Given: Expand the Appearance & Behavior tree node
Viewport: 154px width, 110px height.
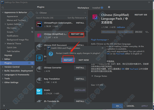Looking at the screenshot, I should coord(3,12).
